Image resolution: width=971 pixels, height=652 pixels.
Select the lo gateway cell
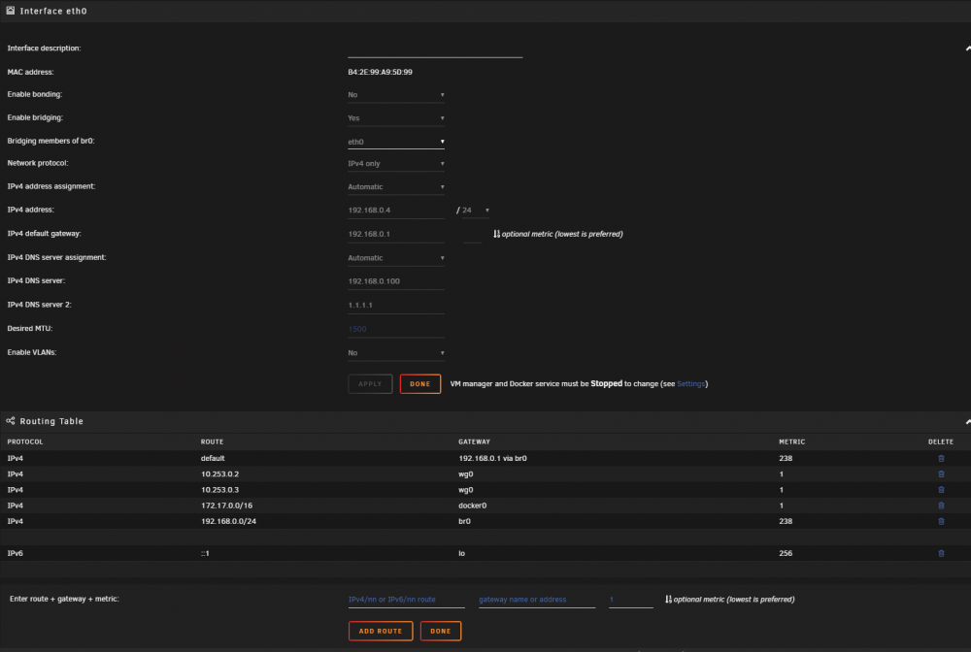pyautogui.click(x=461, y=554)
